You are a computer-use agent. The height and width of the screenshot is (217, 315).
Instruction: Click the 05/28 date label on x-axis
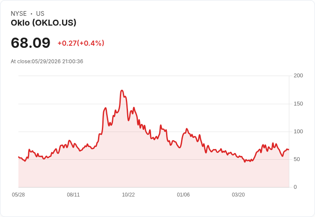coord(18,195)
